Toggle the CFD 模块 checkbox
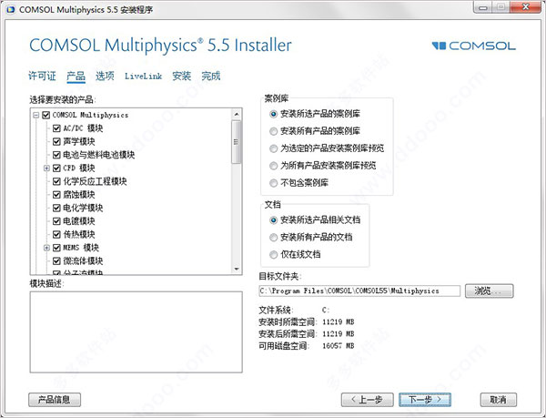Screen dimensions: 546x418 pyautogui.click(x=56, y=168)
